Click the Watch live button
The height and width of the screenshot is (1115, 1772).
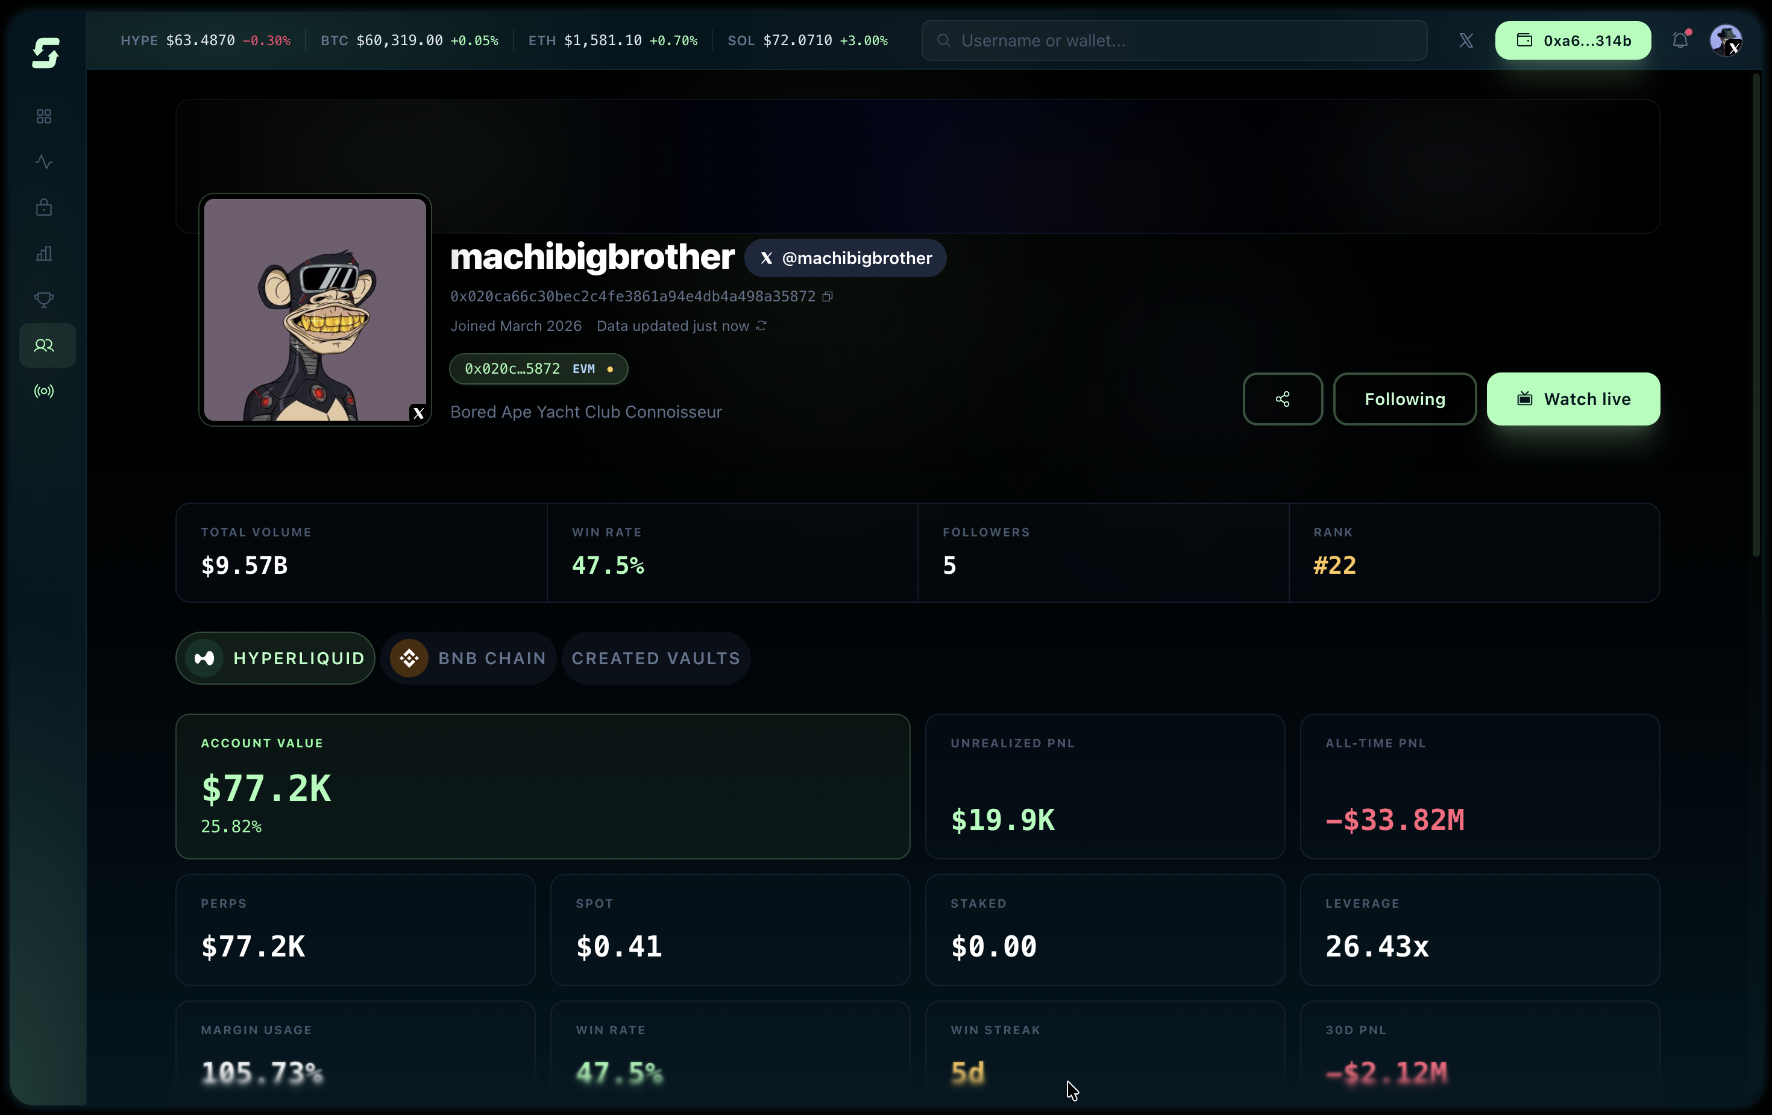(1573, 399)
